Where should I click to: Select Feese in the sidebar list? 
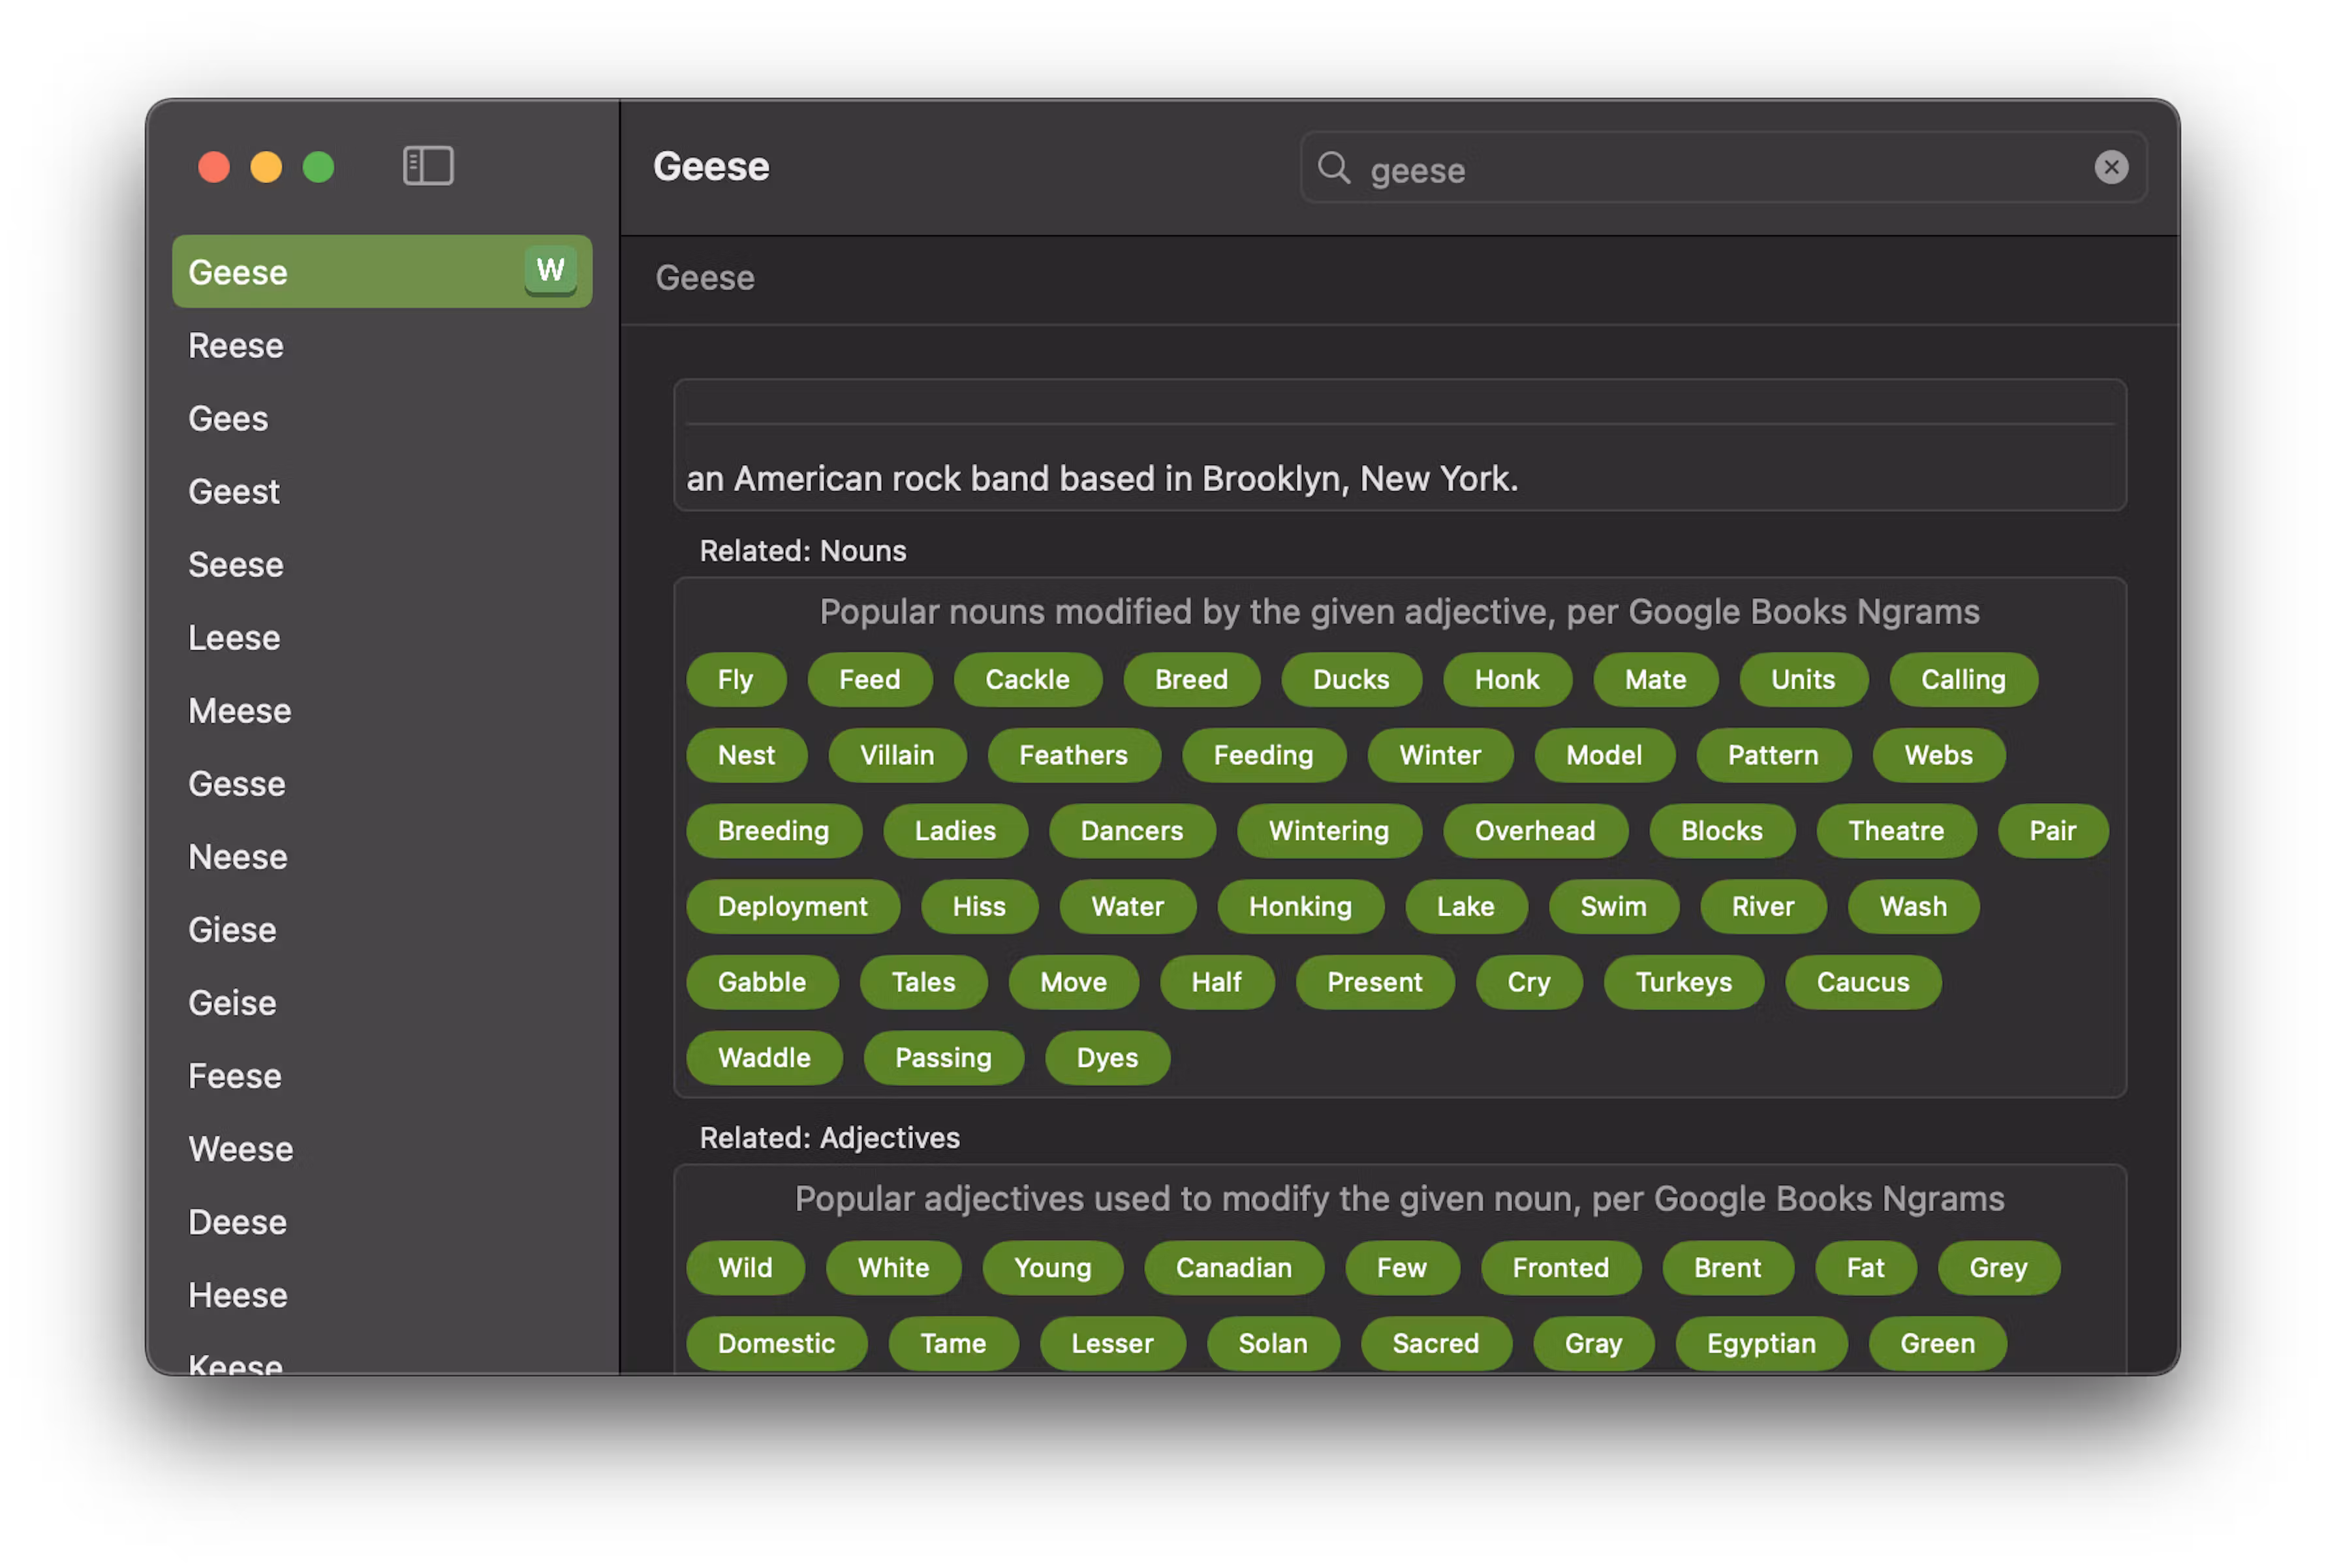click(382, 1076)
